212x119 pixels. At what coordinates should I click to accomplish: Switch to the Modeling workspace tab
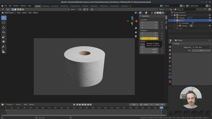46,6
